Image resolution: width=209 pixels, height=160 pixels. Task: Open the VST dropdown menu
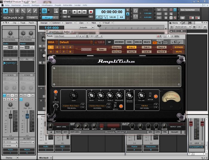(98, 36)
